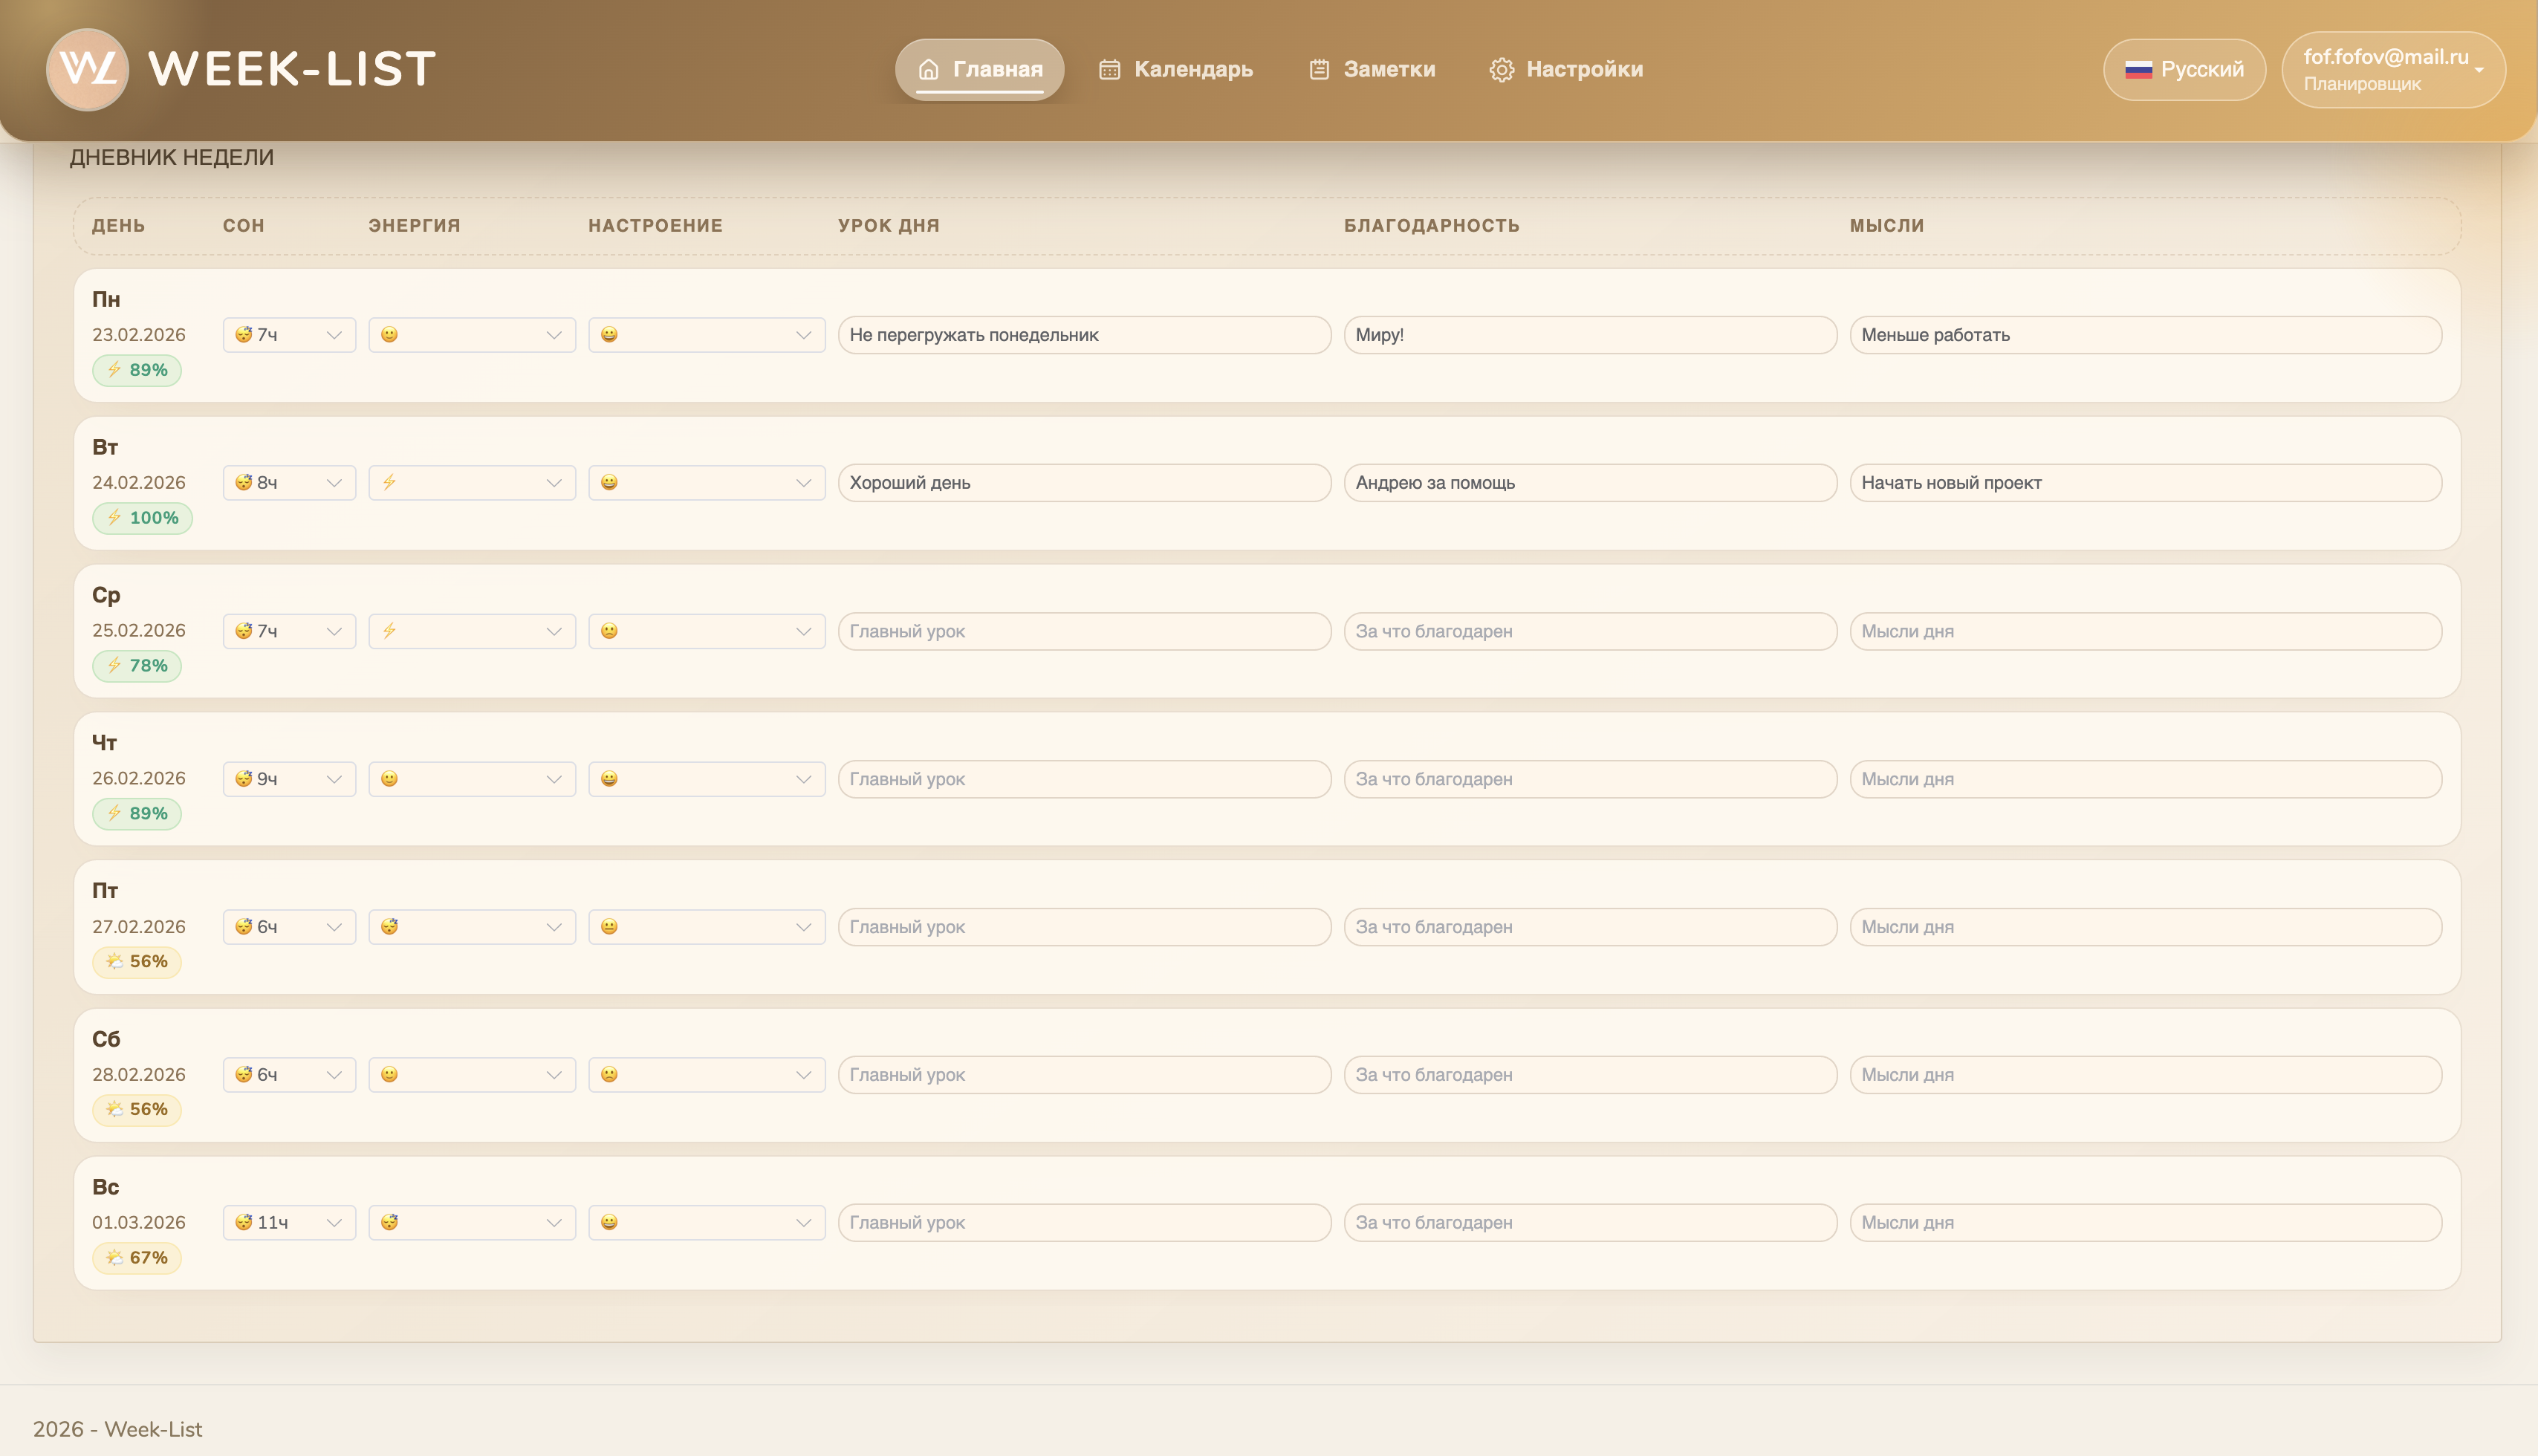The image size is (2538, 1456).
Task: Go to Настройки settings
Action: pos(1584,69)
